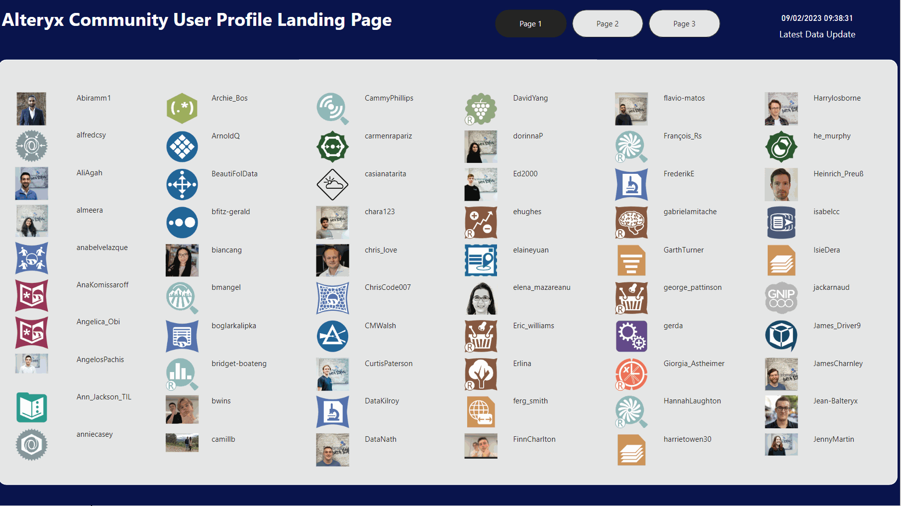Screen dimensions: 901x506
Task: Open the book icon beside Ann_Jackson_TIL
Action: click(31, 407)
